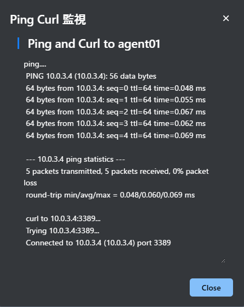Dismiss dialog with the X icon
Screen dimensions: 244x307
coord(226,18)
